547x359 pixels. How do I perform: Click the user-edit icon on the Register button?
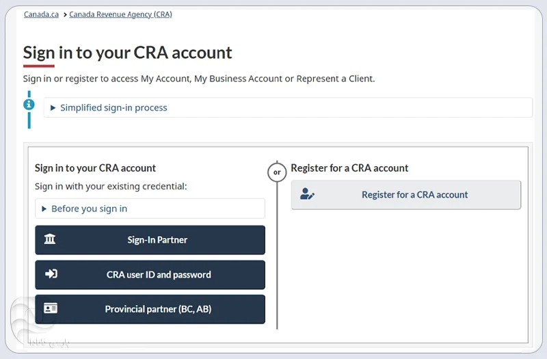307,195
